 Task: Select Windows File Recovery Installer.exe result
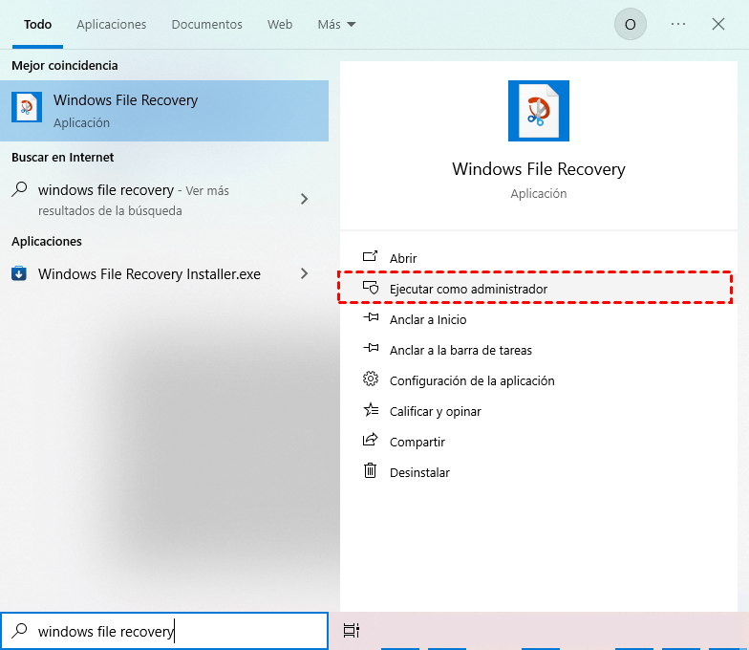click(164, 273)
